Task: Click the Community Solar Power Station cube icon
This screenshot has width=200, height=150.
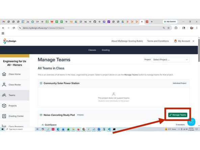Action: [x=41, y=83]
